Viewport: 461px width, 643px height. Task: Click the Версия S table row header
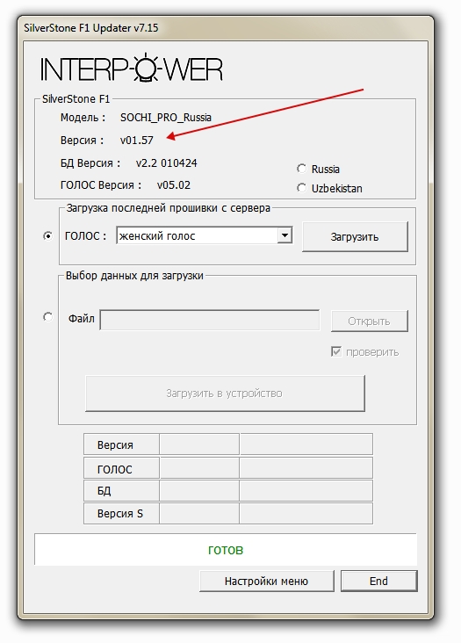121,513
